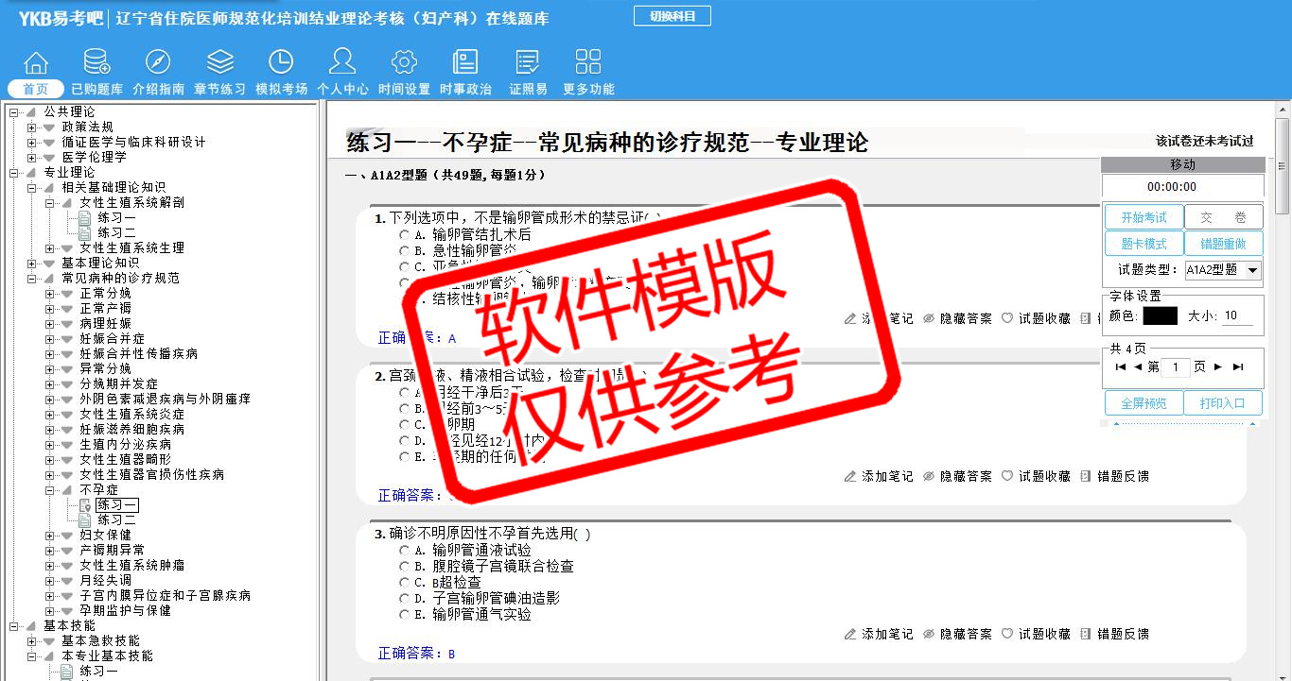Go to 个人中心 person icon

click(341, 63)
